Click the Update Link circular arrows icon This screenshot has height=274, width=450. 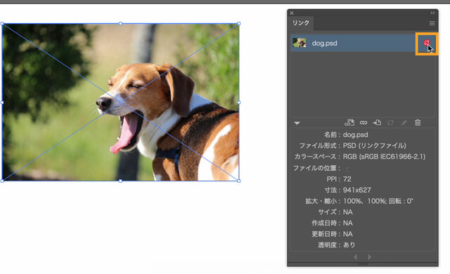(x=390, y=123)
